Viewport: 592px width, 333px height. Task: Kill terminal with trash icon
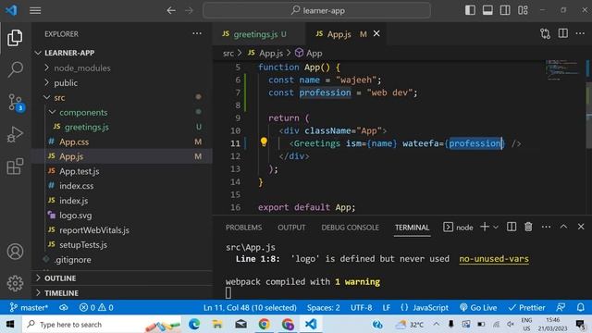[x=528, y=227]
